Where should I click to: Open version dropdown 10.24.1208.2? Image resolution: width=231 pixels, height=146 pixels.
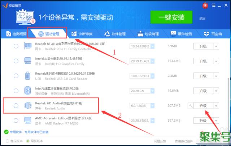(152, 46)
